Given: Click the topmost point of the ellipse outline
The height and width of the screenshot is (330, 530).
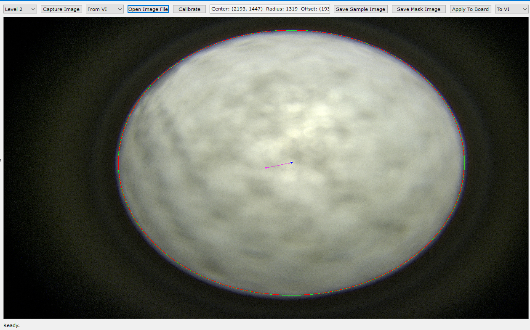Looking at the screenshot, I should [291, 30].
